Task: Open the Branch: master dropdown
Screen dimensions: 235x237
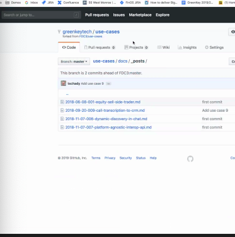Action: pos(74,61)
